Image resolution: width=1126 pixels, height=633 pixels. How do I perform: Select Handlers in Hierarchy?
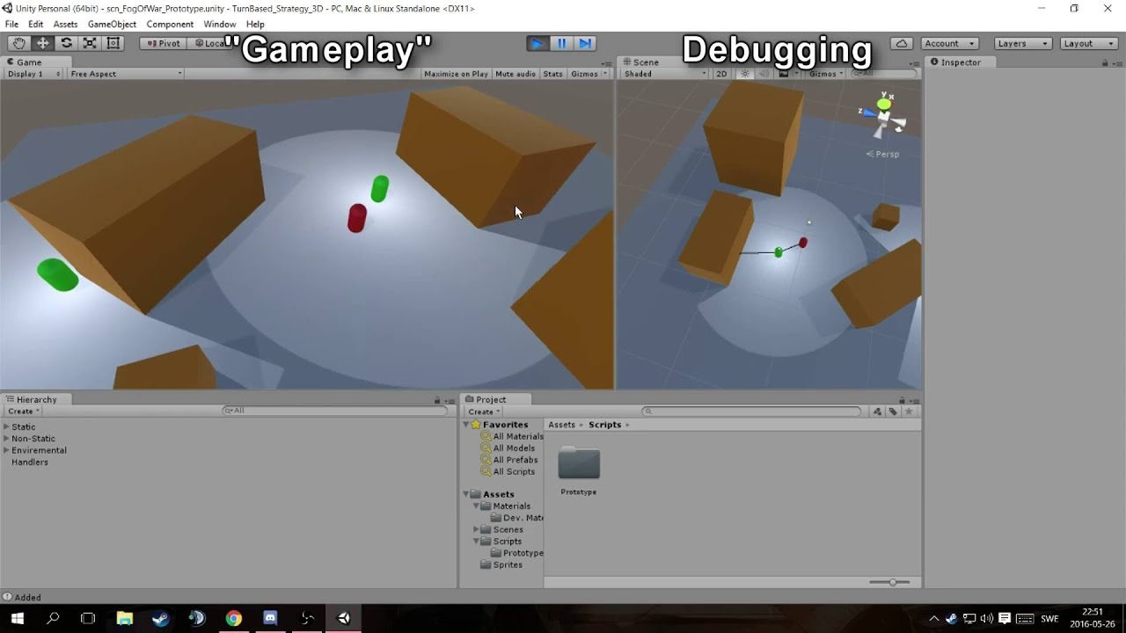[x=30, y=462]
